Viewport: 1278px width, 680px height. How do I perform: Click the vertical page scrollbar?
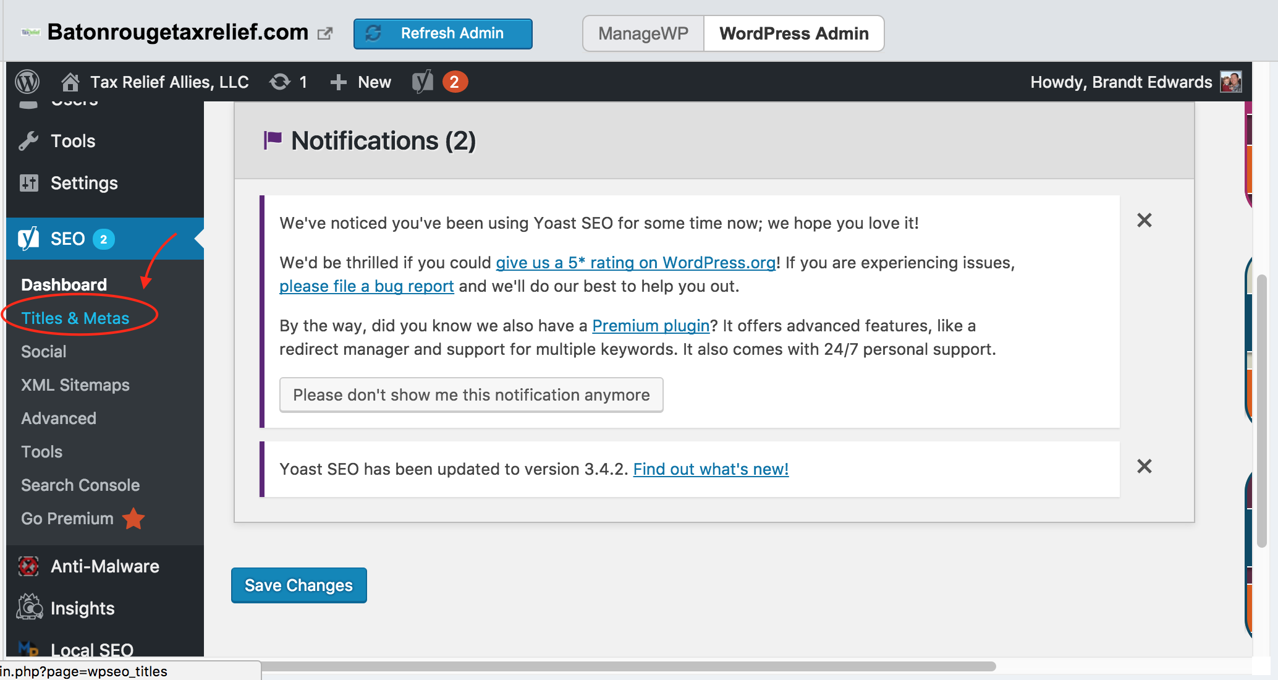[x=1262, y=410]
